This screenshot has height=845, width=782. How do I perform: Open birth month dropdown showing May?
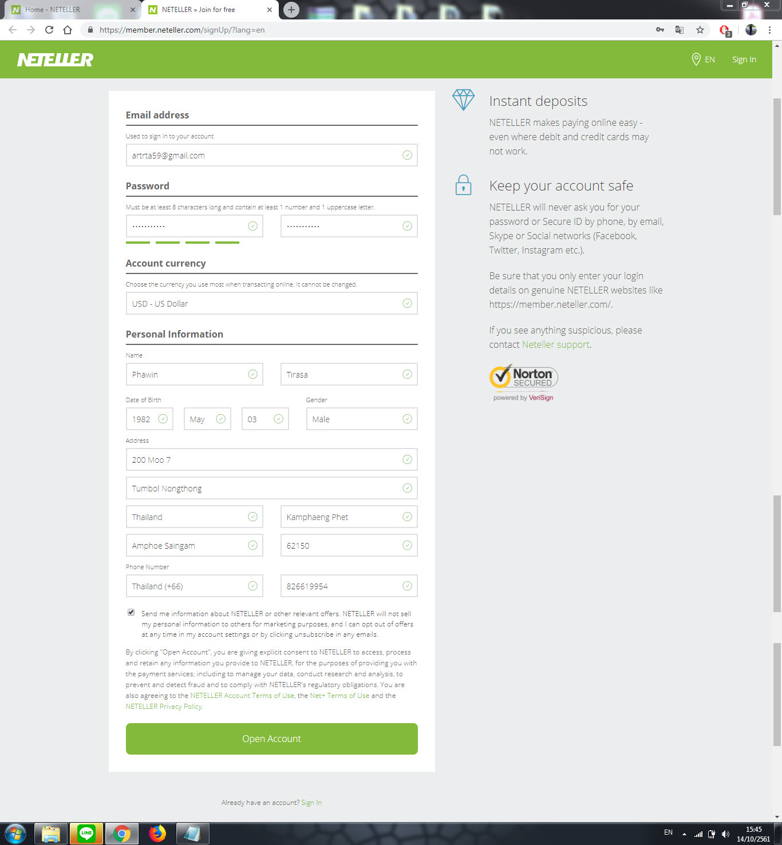pos(207,419)
